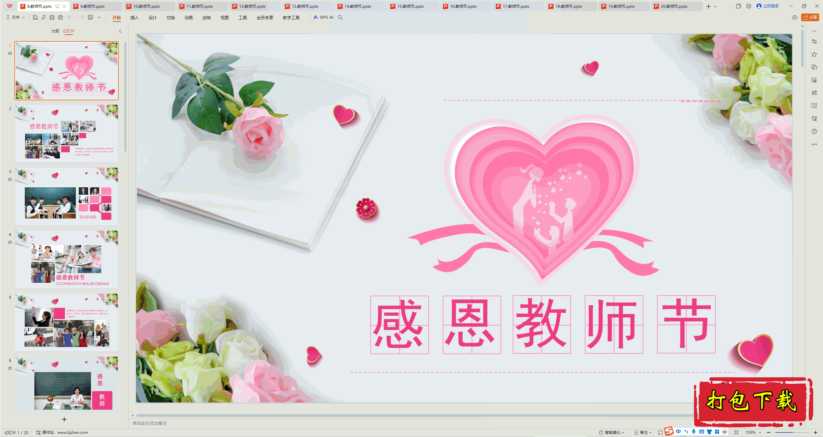
Task: Click the zoom in plus icon
Action: (x=816, y=433)
